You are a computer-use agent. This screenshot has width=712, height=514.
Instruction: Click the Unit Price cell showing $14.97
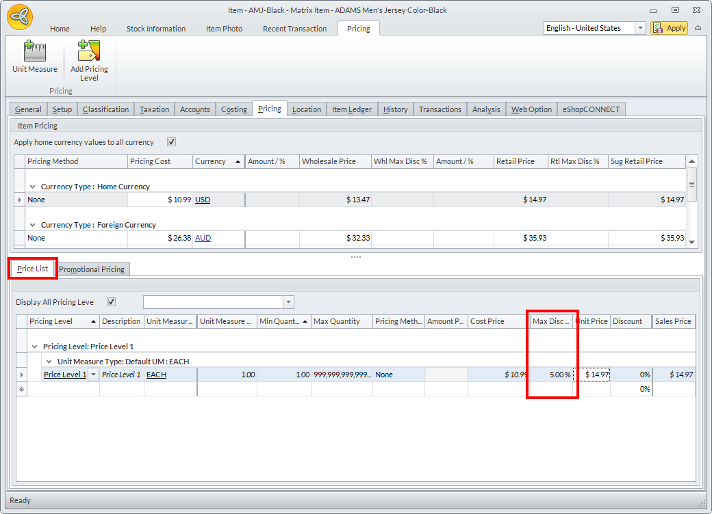click(x=592, y=375)
